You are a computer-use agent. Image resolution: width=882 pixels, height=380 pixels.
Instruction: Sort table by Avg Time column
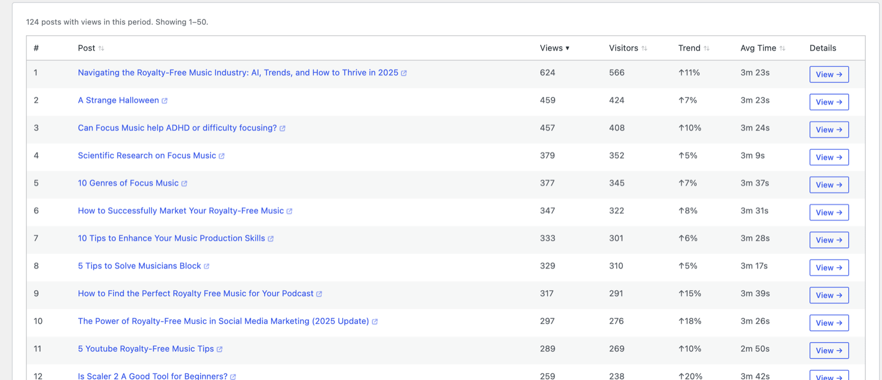tap(763, 48)
